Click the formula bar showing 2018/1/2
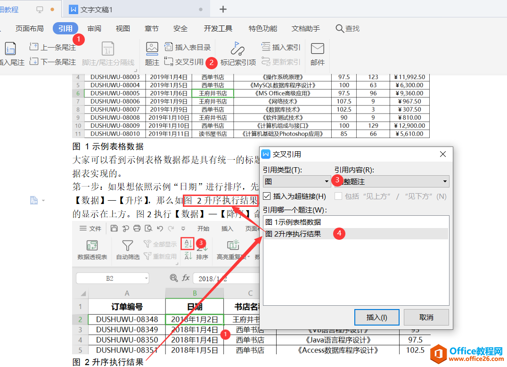This screenshot has height=367, width=507. click(x=226, y=278)
